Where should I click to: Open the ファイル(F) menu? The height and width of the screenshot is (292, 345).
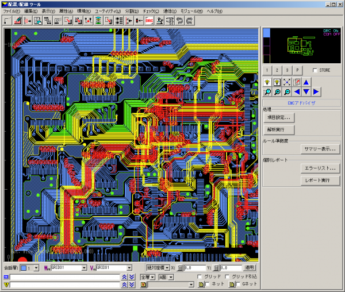(x=11, y=11)
